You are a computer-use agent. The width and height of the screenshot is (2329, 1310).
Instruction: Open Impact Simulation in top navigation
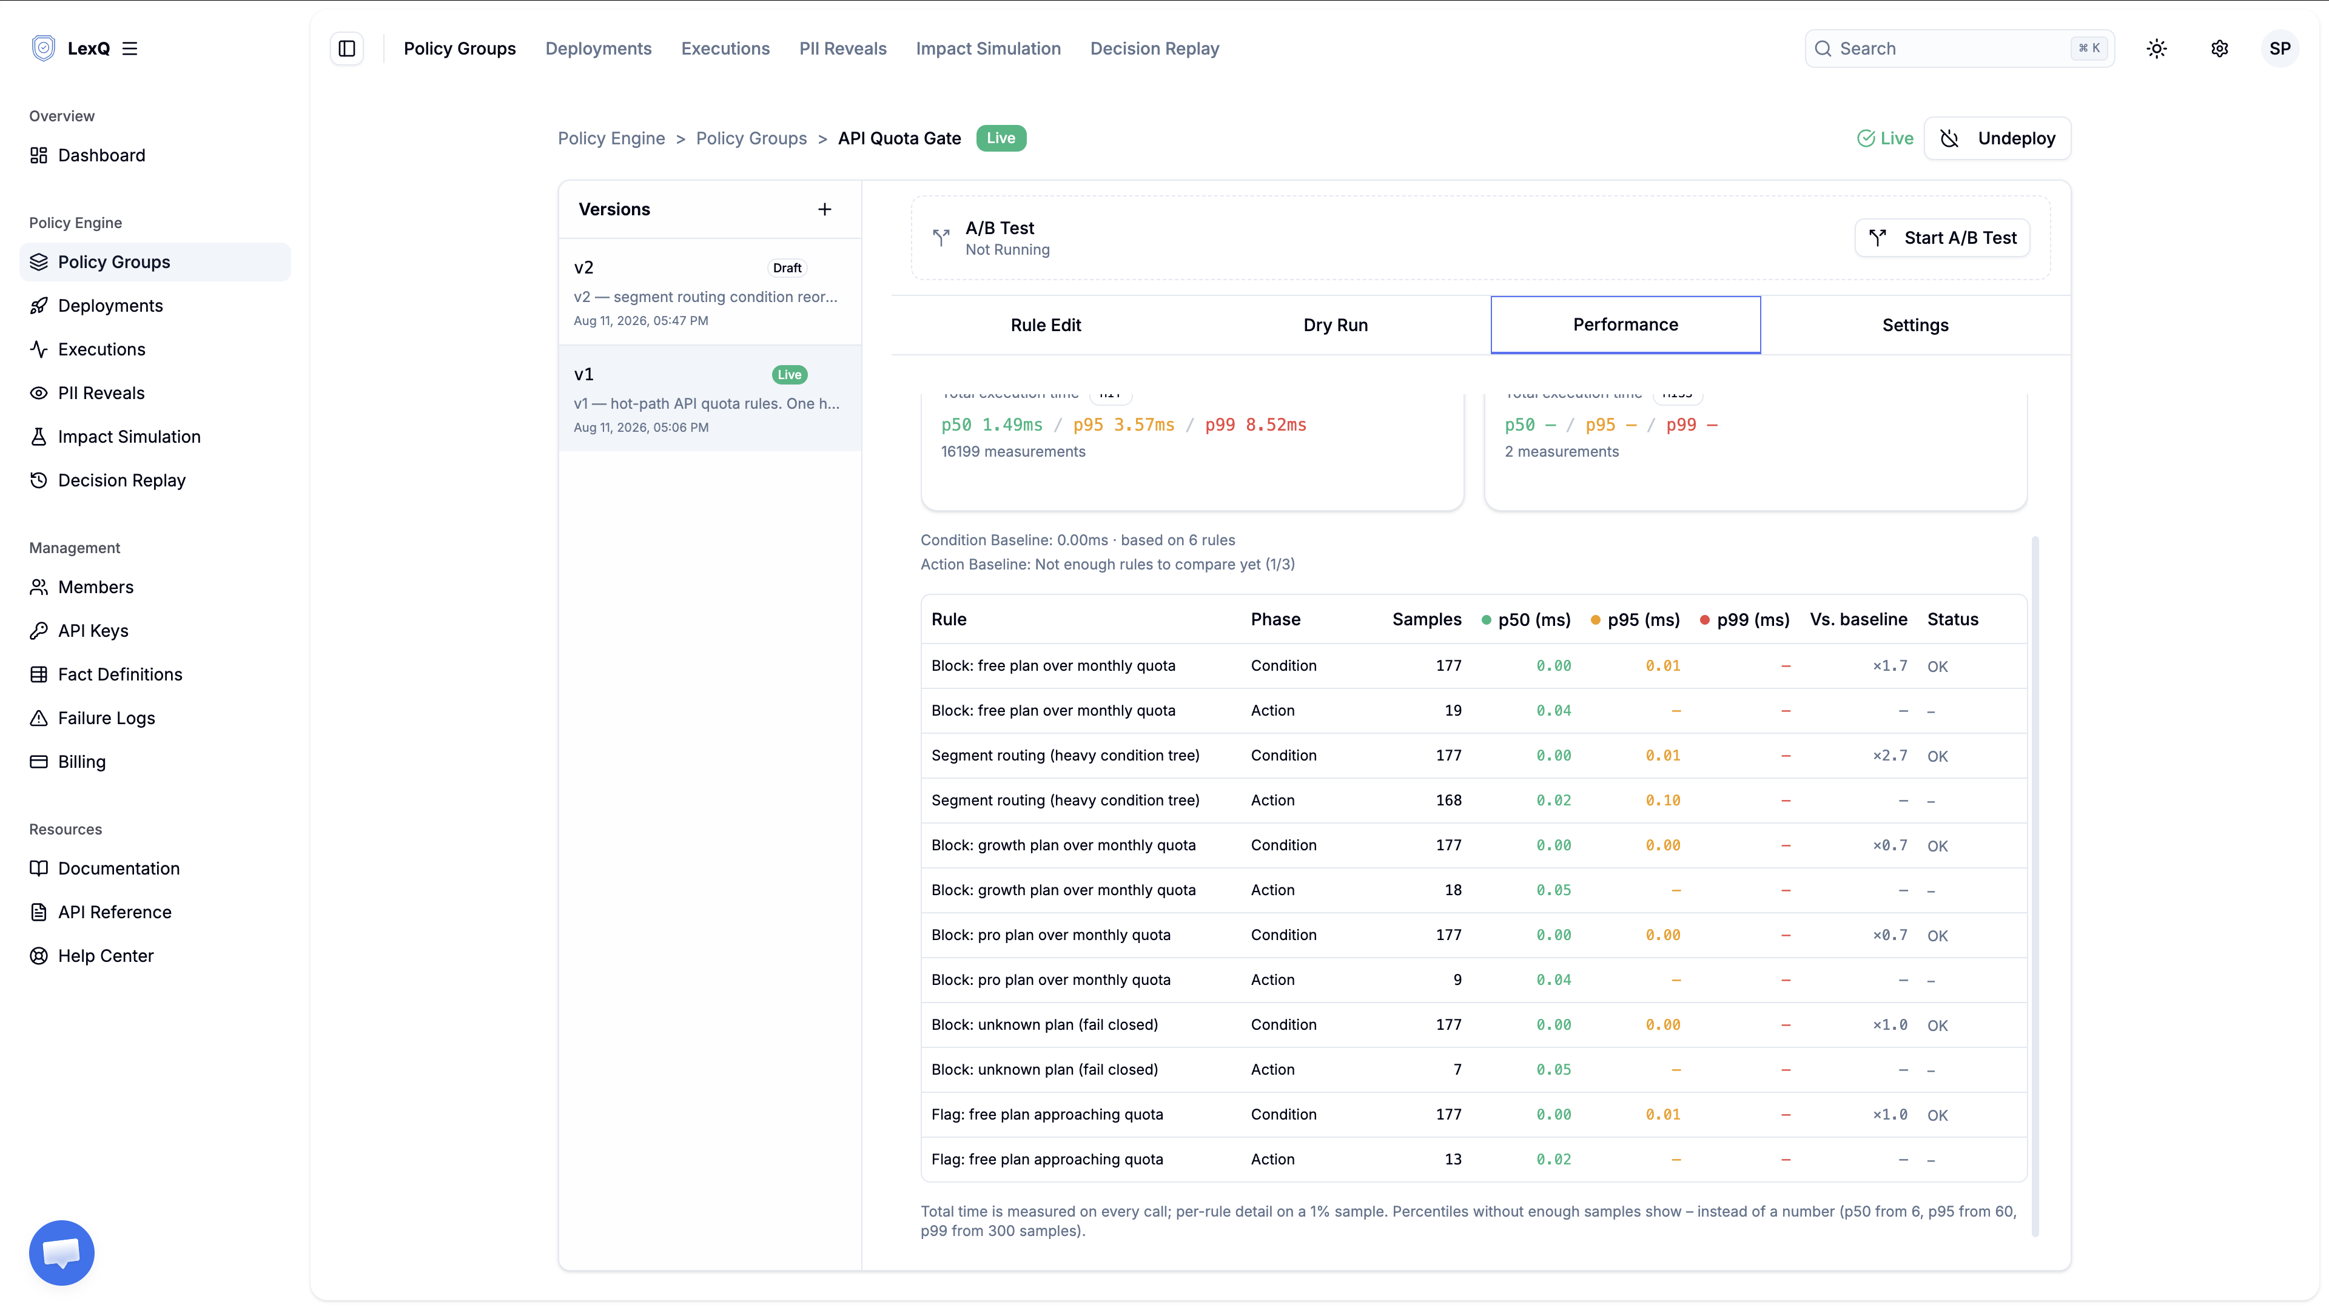tap(988, 49)
